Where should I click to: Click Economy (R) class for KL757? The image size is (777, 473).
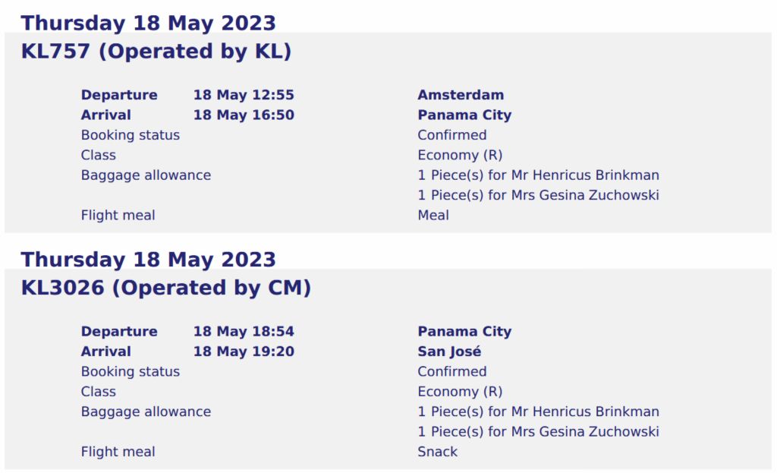tap(460, 155)
